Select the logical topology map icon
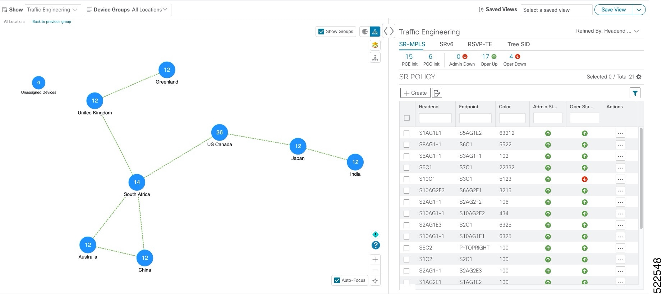The width and height of the screenshot is (662, 294). tap(375, 32)
